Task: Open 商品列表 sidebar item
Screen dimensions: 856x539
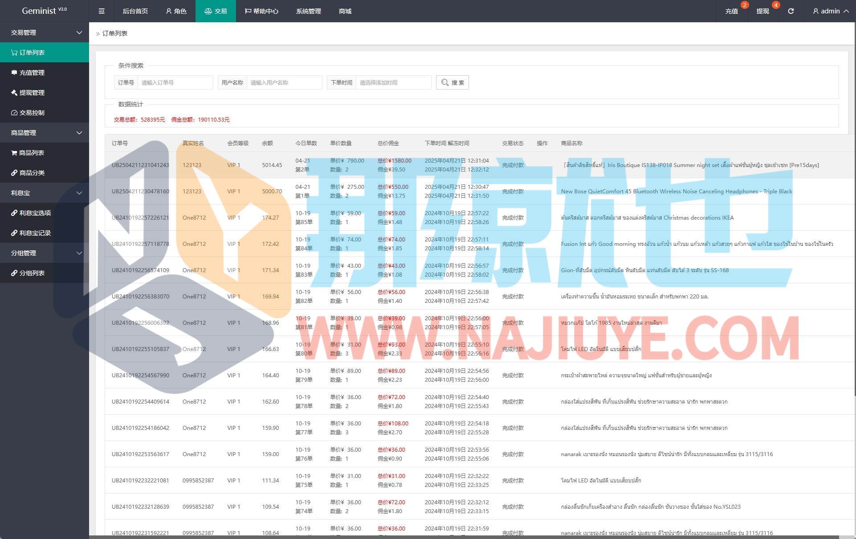Action: click(x=31, y=153)
